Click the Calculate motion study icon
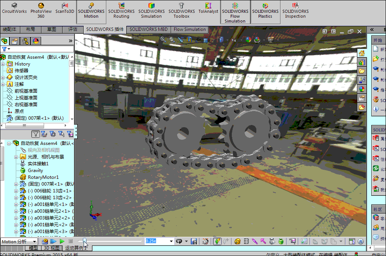 pos(45,241)
